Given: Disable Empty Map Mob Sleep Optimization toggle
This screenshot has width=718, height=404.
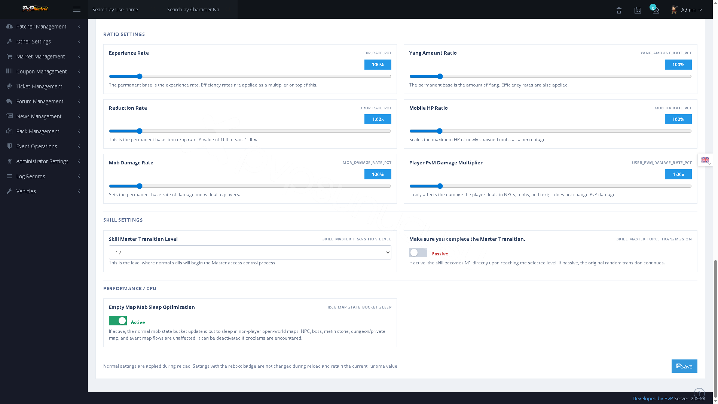Looking at the screenshot, I should click(117, 321).
